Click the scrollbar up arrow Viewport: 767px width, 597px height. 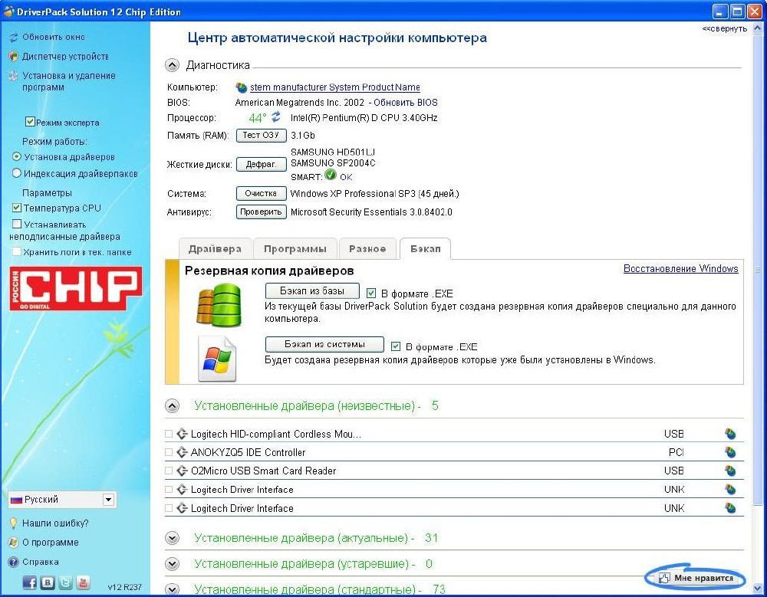[x=758, y=28]
